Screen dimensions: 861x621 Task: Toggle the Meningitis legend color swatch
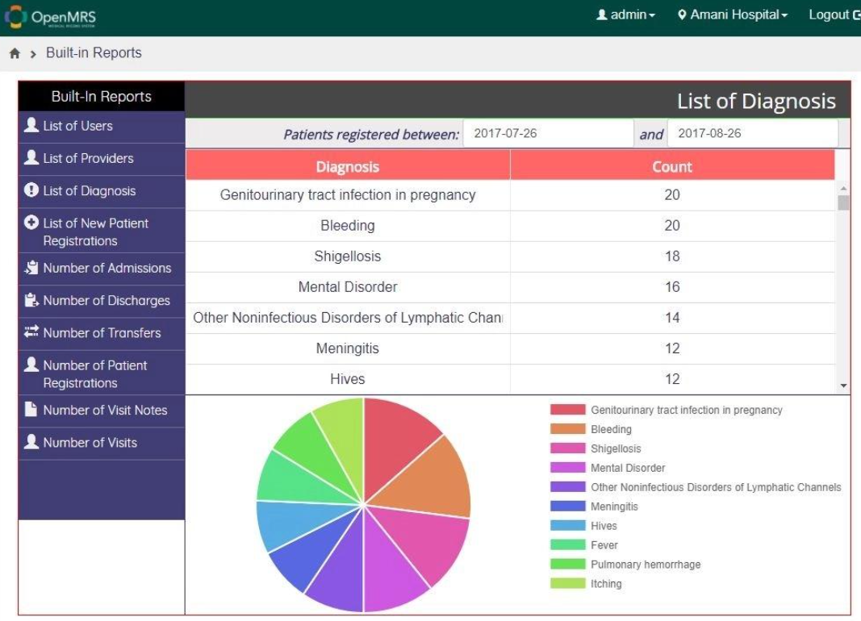click(x=568, y=506)
